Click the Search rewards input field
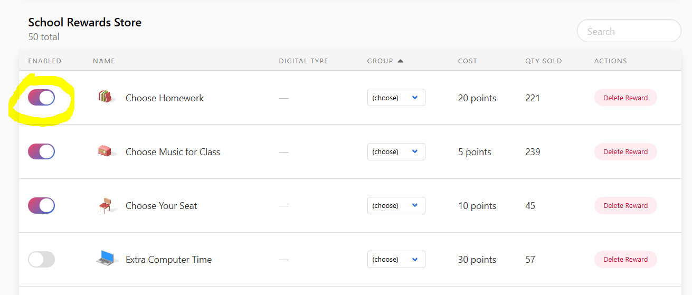Screen dimensions: 692x295 click(x=629, y=31)
